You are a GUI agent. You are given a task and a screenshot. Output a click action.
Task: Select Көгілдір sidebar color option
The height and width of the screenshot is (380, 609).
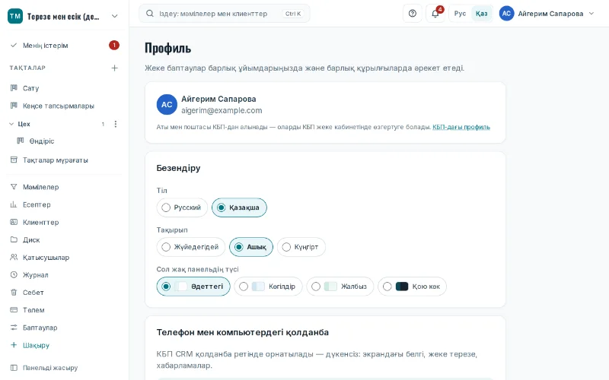(x=268, y=287)
